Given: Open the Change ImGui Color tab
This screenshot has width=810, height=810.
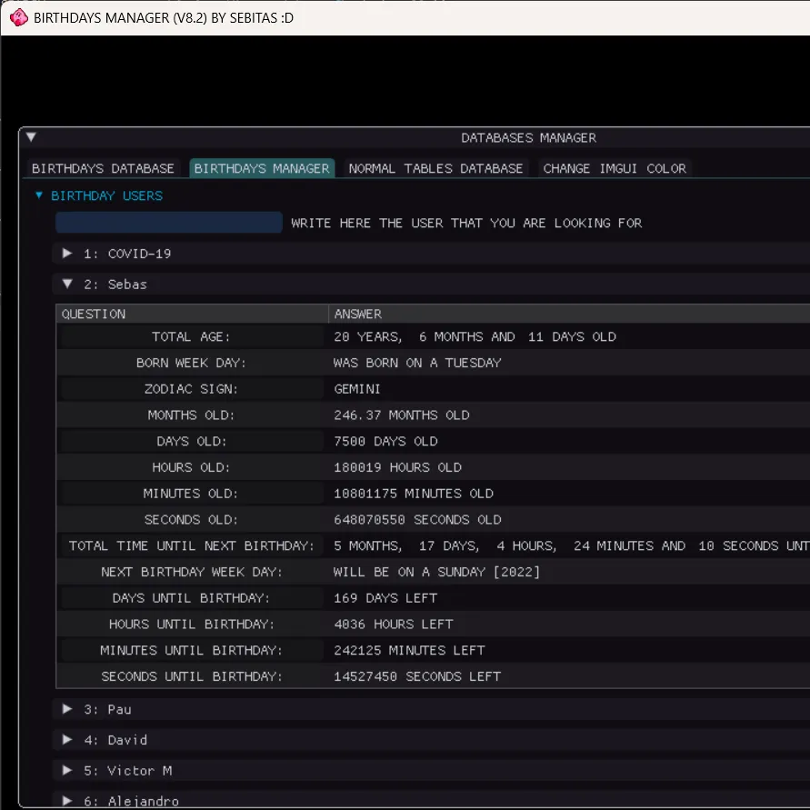Looking at the screenshot, I should 615,168.
